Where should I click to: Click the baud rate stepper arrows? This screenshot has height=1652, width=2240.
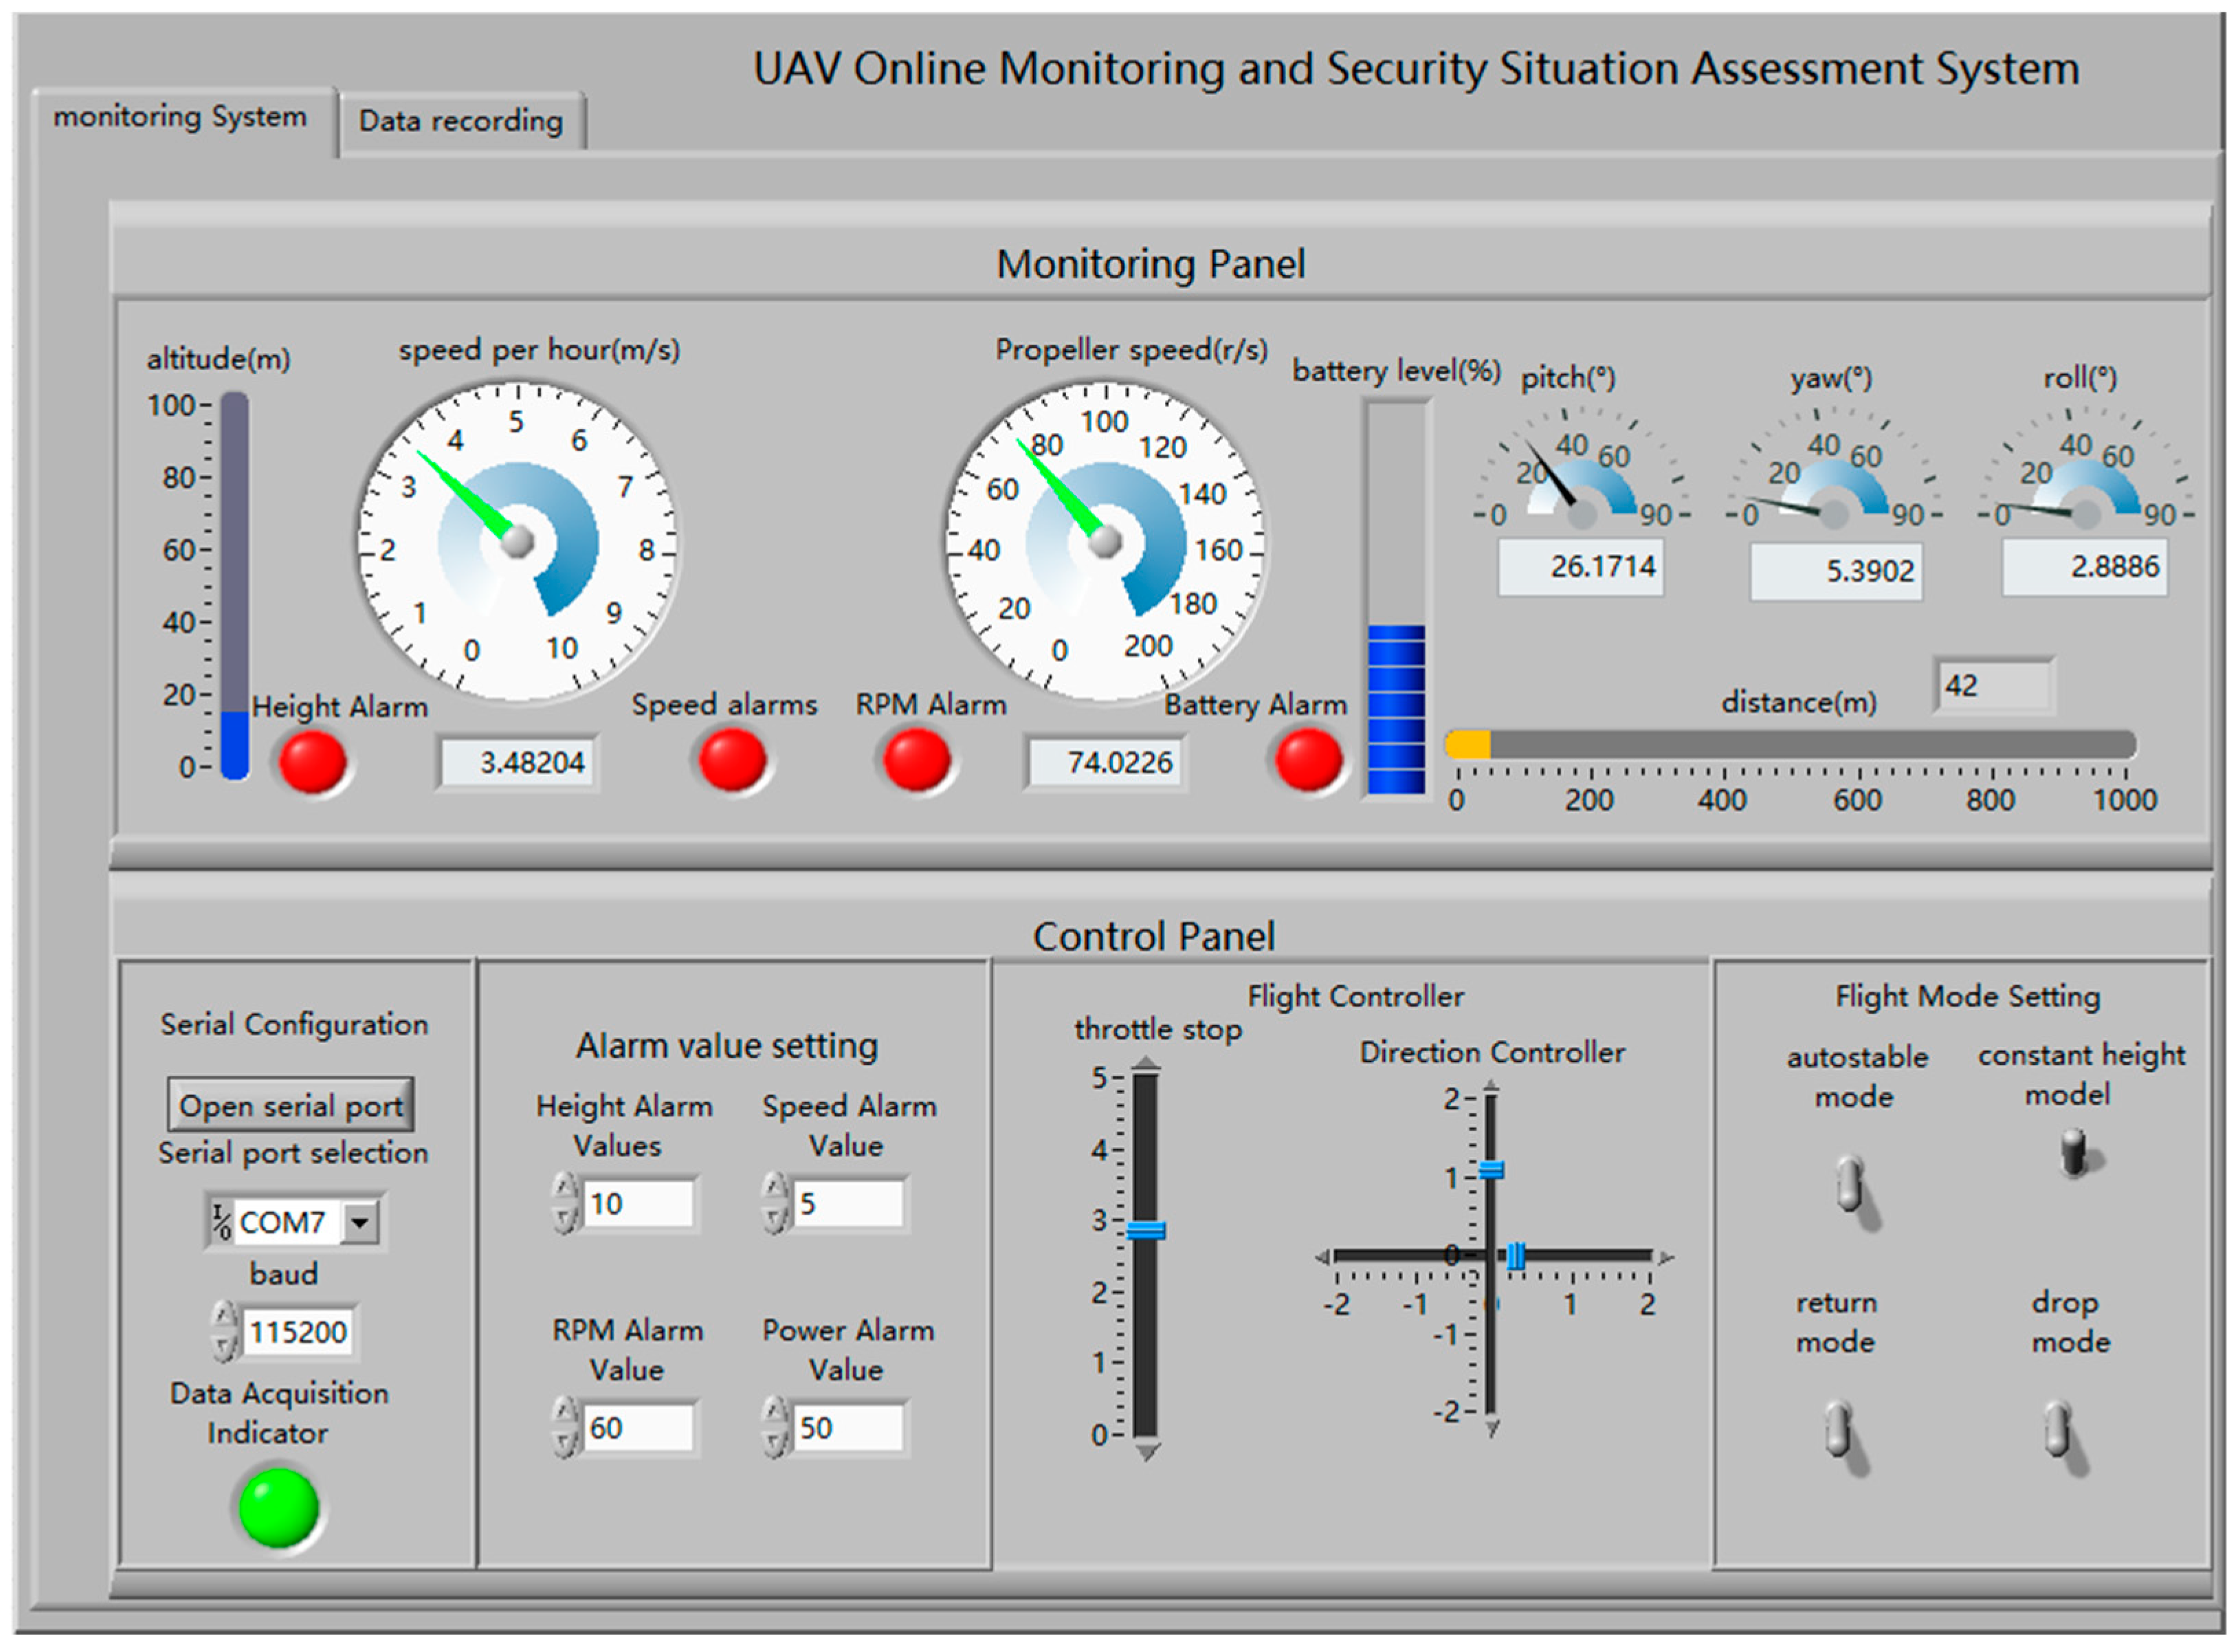tap(225, 1331)
